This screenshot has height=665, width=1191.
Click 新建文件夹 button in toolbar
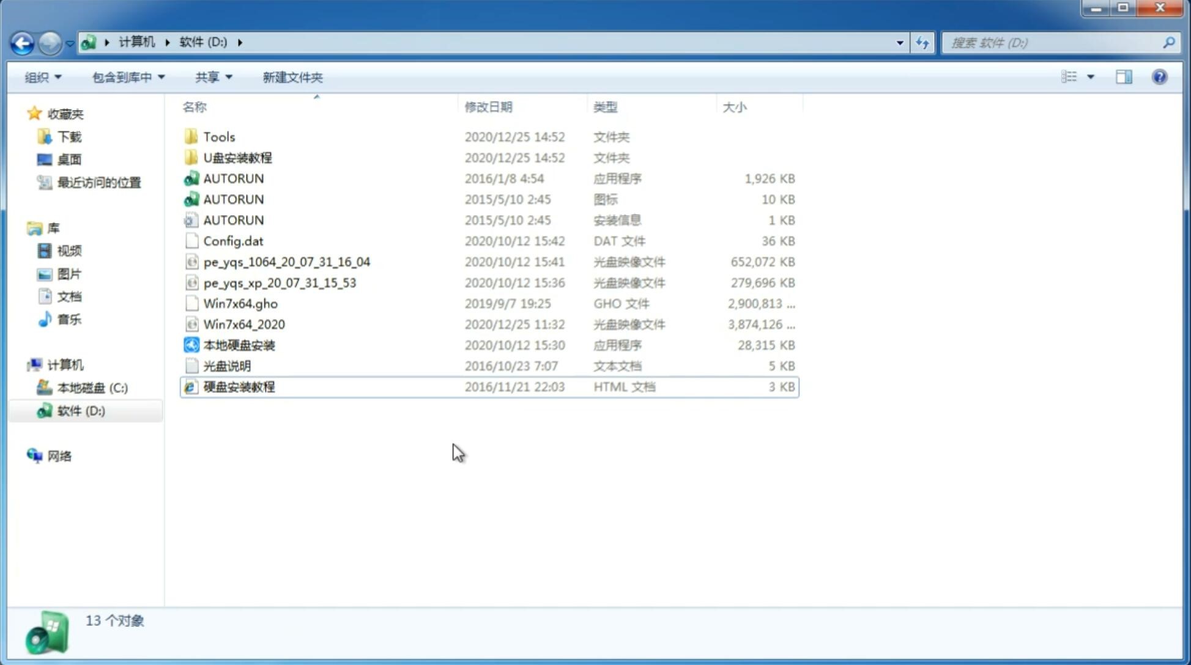point(293,77)
